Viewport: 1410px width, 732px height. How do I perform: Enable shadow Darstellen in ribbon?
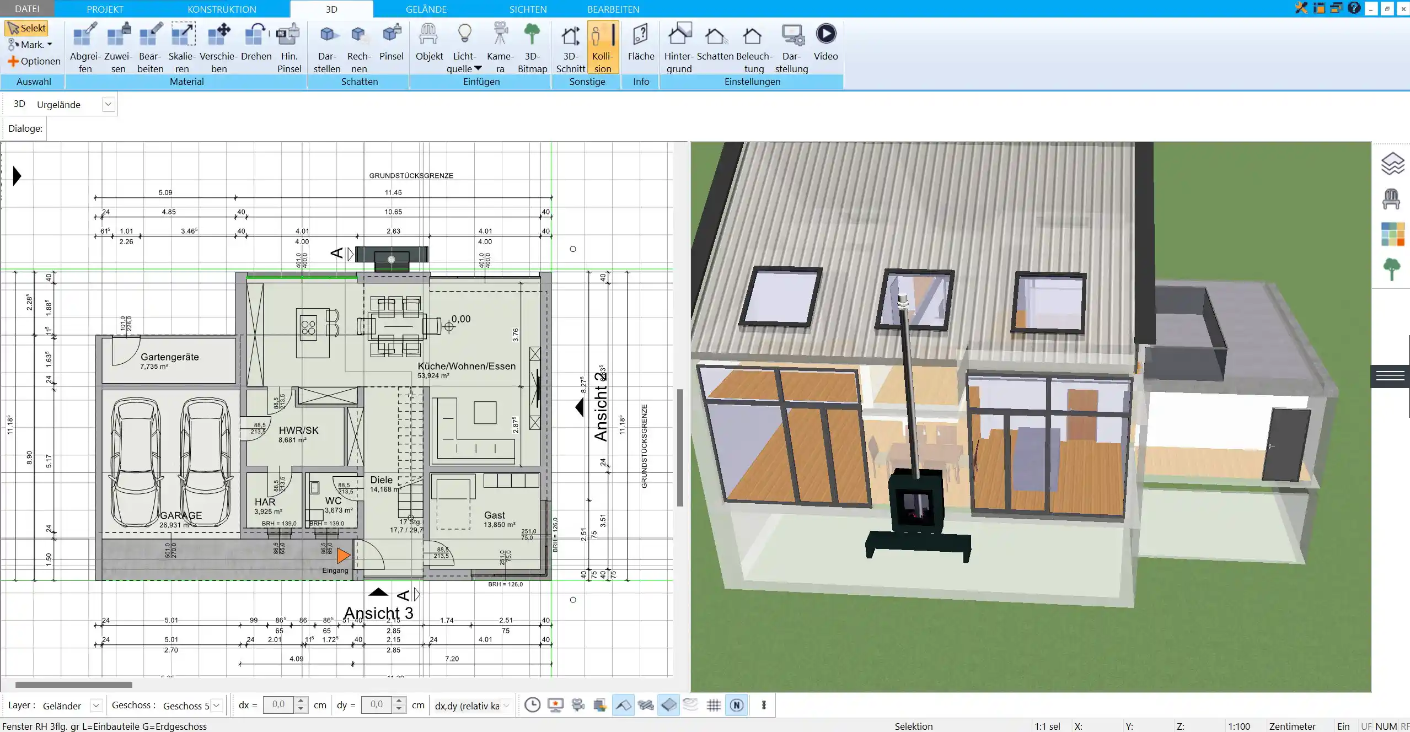coord(327,47)
